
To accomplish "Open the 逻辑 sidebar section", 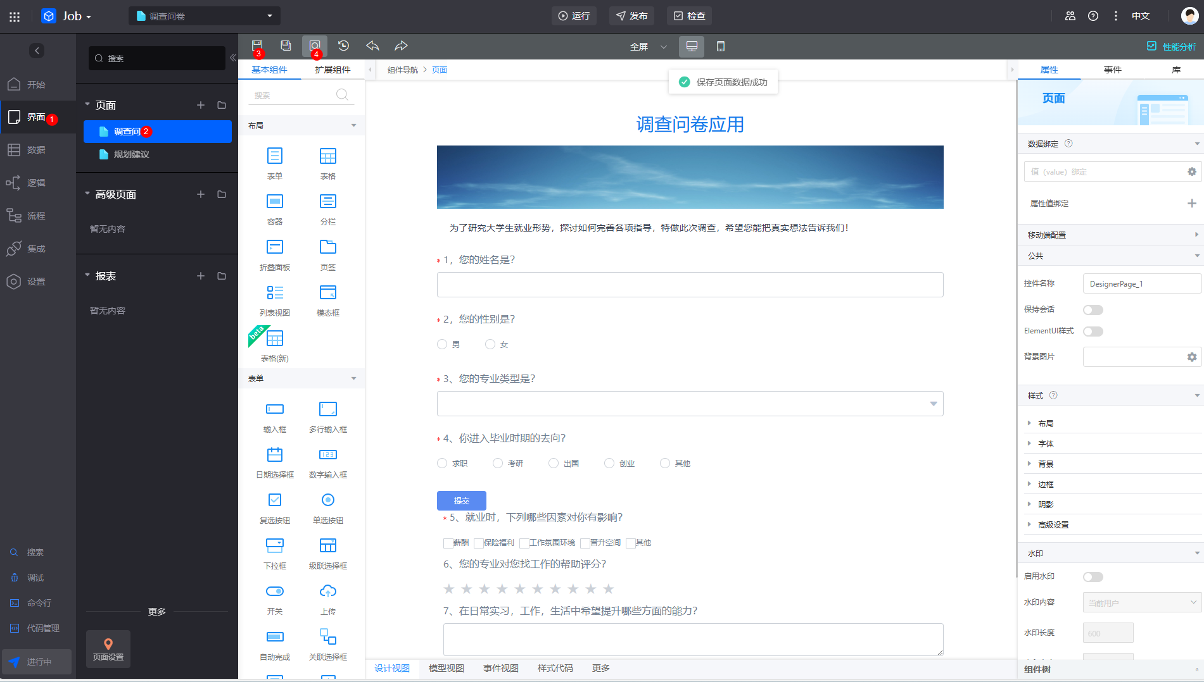I will coord(38,183).
